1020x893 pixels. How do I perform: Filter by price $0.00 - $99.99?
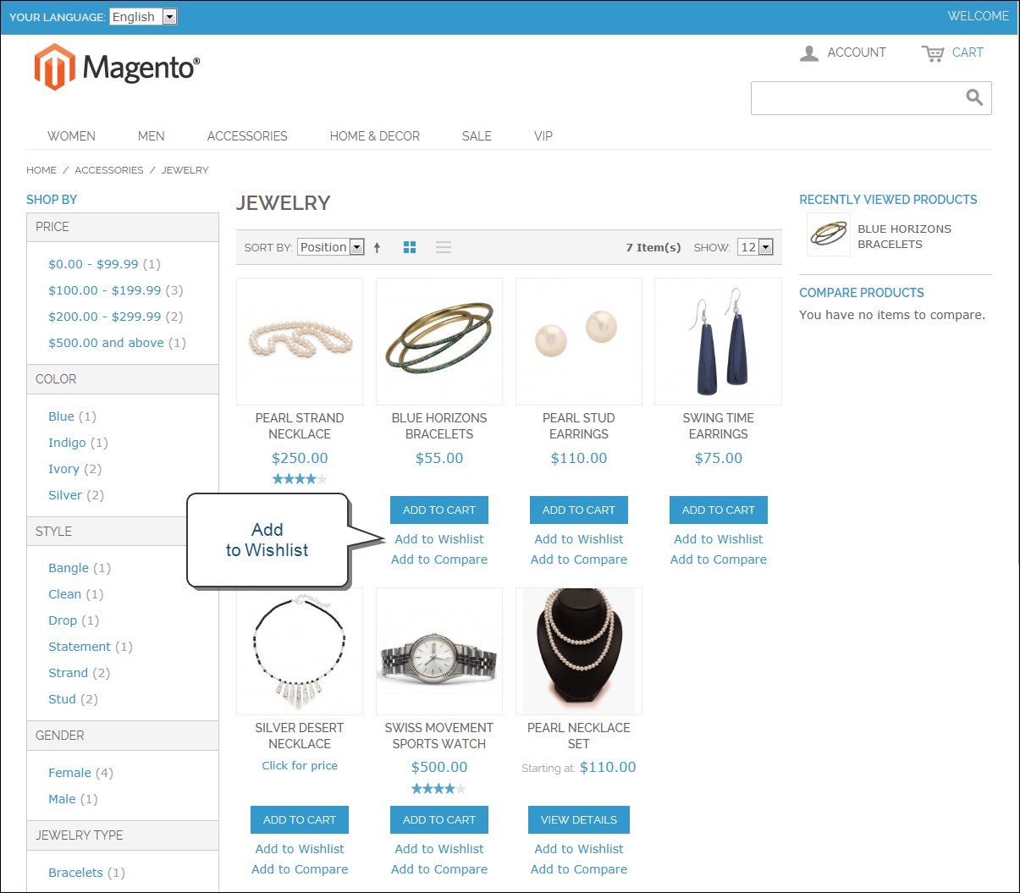pyautogui.click(x=93, y=264)
